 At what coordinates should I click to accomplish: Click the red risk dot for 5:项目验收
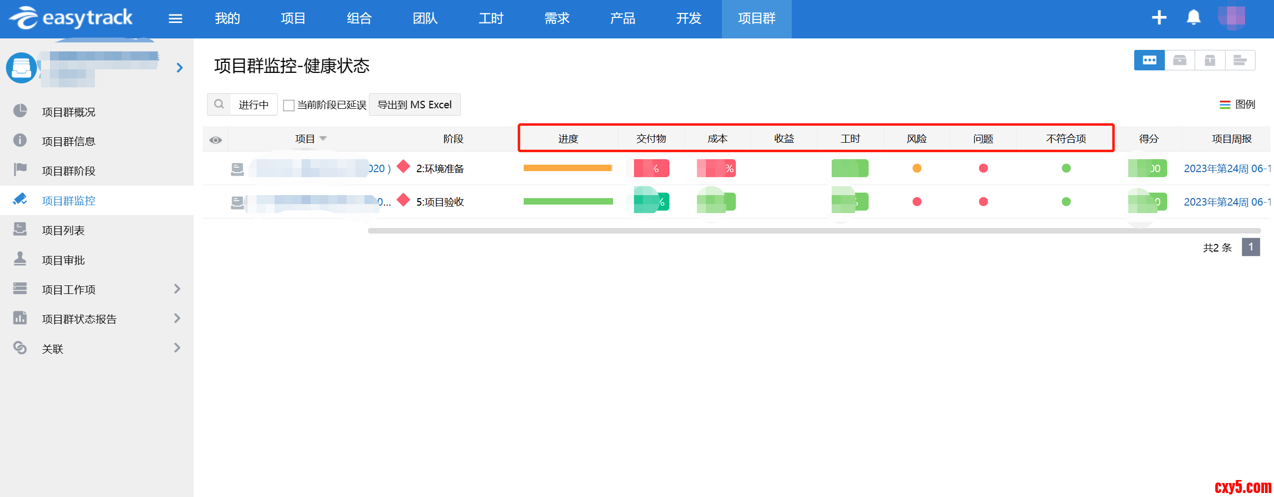click(x=917, y=202)
